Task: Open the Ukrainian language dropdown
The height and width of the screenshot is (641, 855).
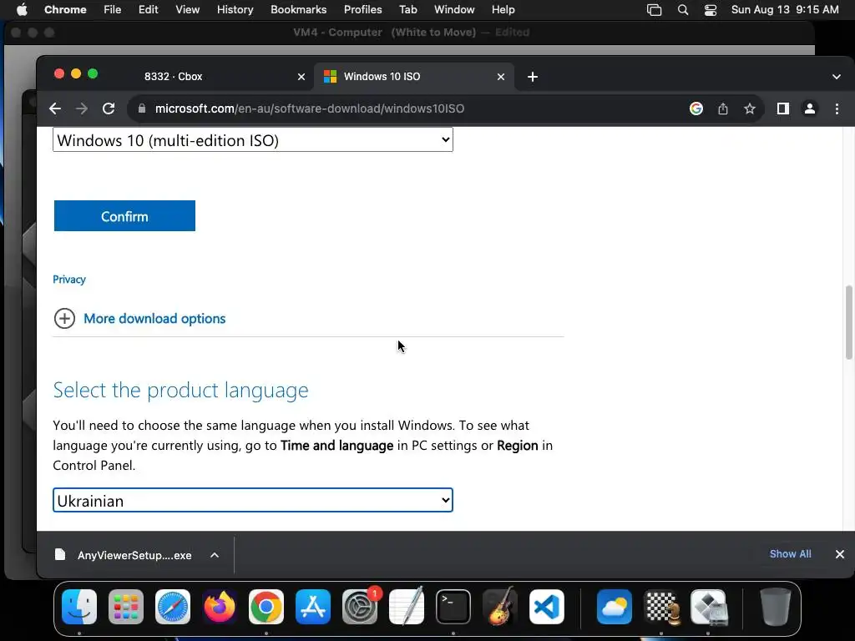Action: (x=252, y=501)
